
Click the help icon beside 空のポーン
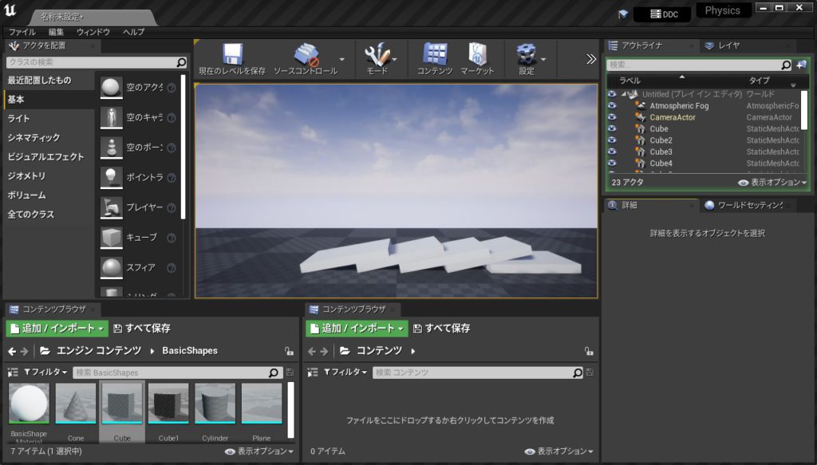[171, 148]
